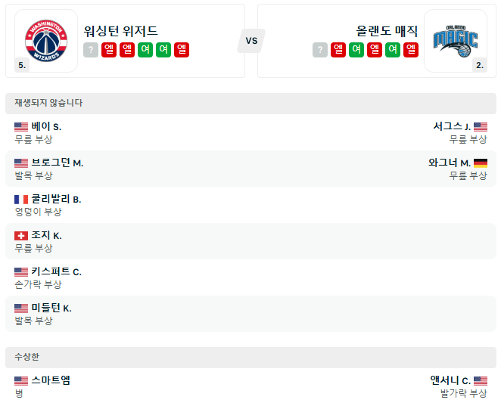This screenshot has height=406, width=501.
Task: Click the US flag beside 앤서니 C.
Action: coord(481,381)
